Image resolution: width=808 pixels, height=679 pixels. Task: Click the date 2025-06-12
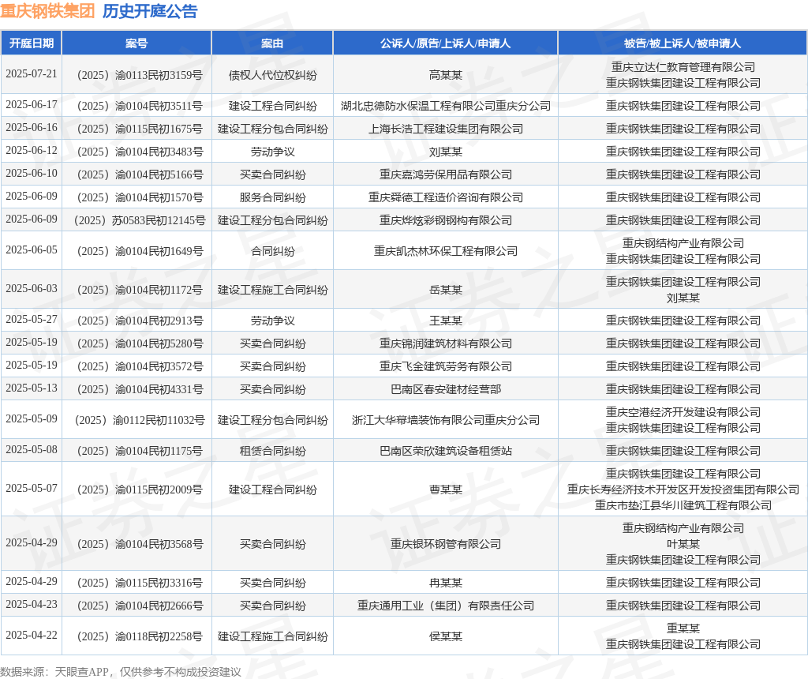32,151
